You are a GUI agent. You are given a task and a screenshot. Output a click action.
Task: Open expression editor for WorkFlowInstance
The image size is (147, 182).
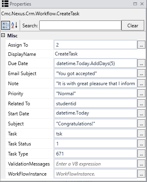[x=141, y=174]
